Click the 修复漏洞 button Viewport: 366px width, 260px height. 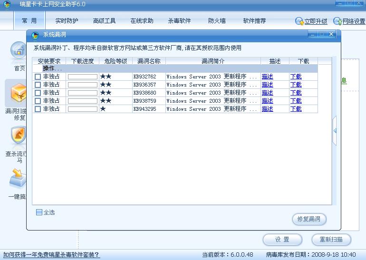coord(309,219)
